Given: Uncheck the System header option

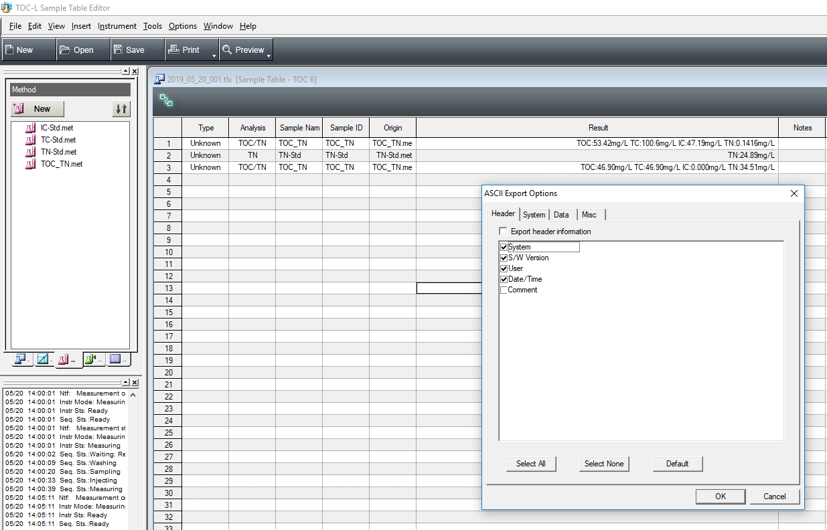Looking at the screenshot, I should 504,247.
